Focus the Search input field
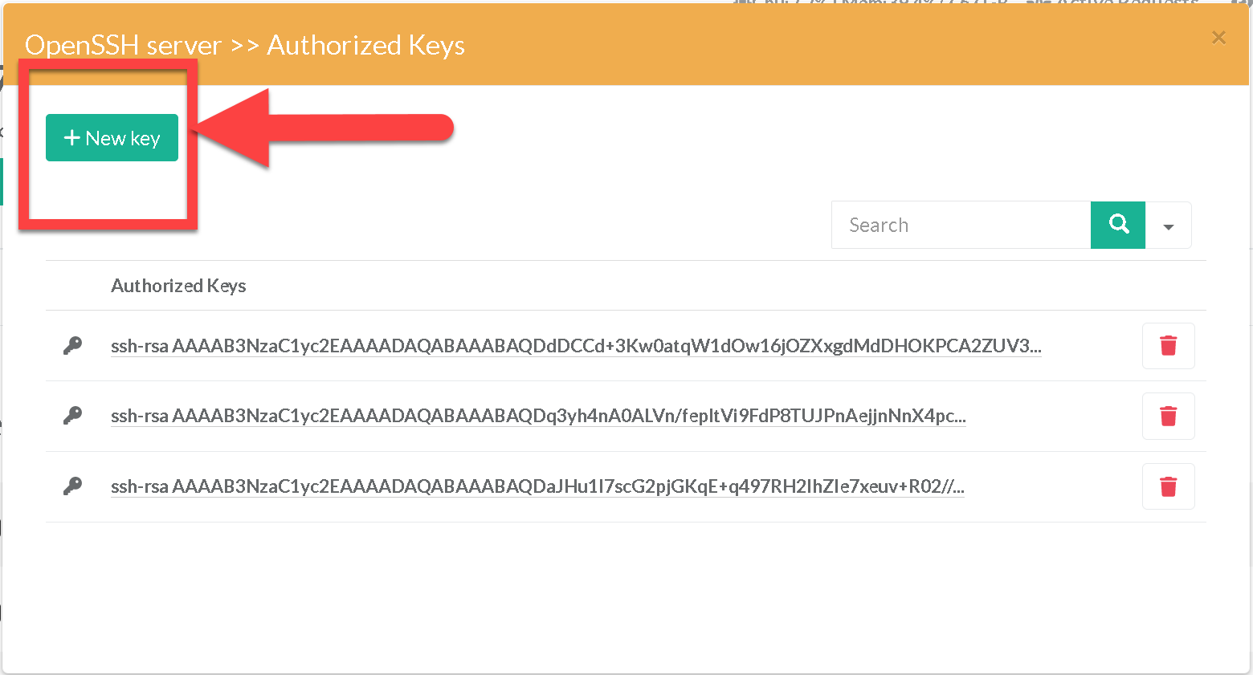Screen dimensions: 1253x675 point(961,225)
